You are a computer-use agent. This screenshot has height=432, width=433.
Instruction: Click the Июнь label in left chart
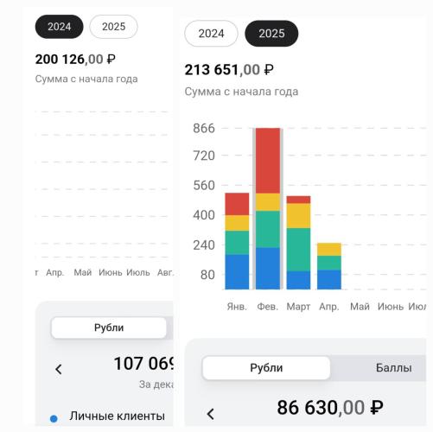click(111, 272)
